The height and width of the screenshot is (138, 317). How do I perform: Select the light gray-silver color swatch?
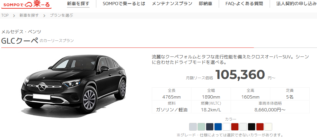[193, 127]
